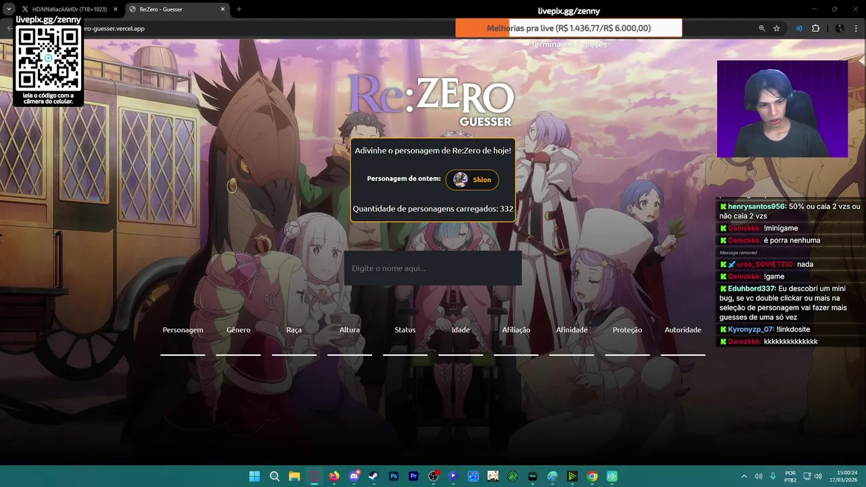Launch Firefox from taskbar
Viewport: 866px width, 487px height.
point(334,476)
